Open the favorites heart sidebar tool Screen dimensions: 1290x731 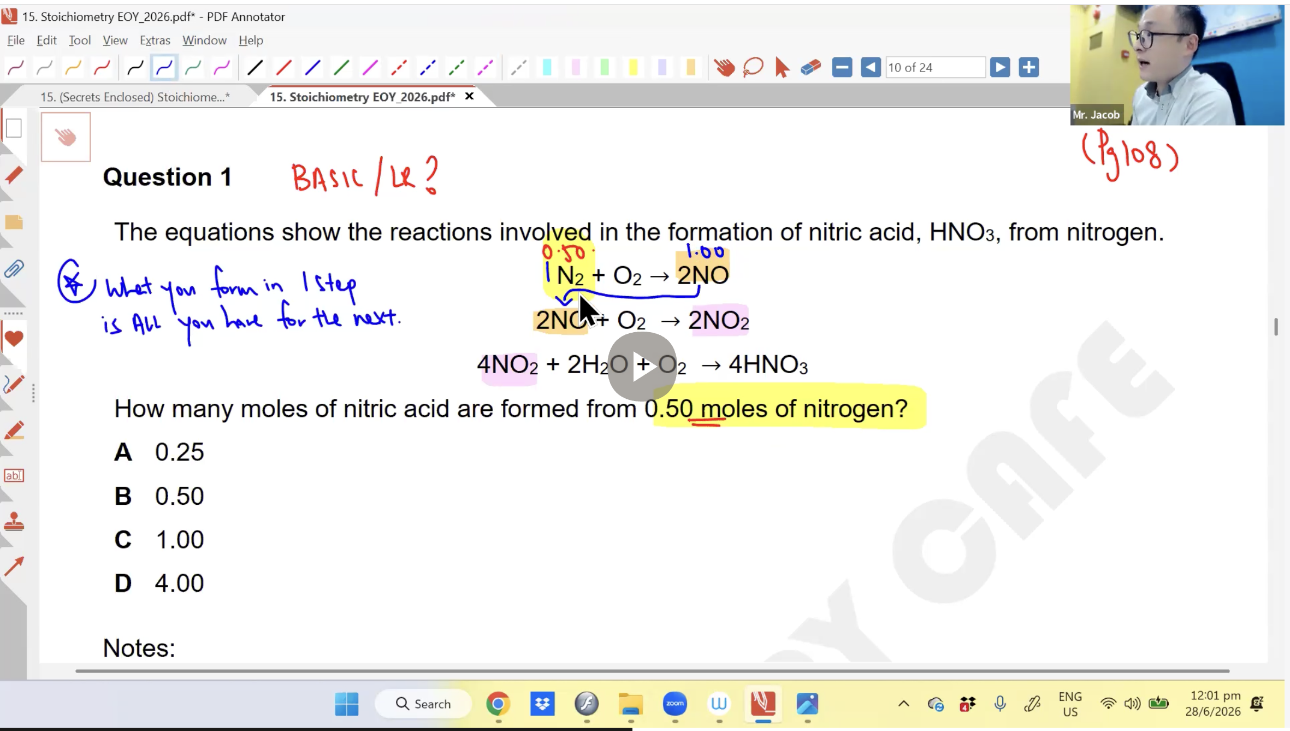pos(14,339)
